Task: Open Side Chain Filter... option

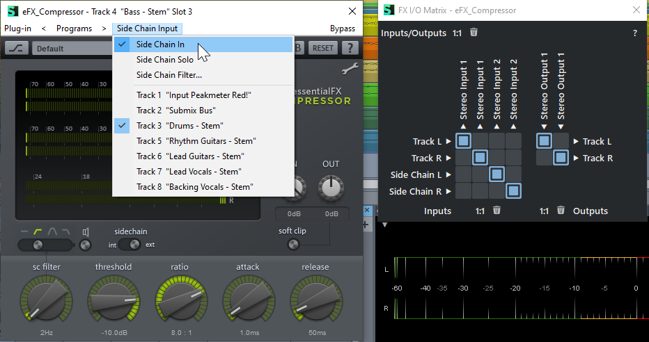Action: click(x=203, y=75)
